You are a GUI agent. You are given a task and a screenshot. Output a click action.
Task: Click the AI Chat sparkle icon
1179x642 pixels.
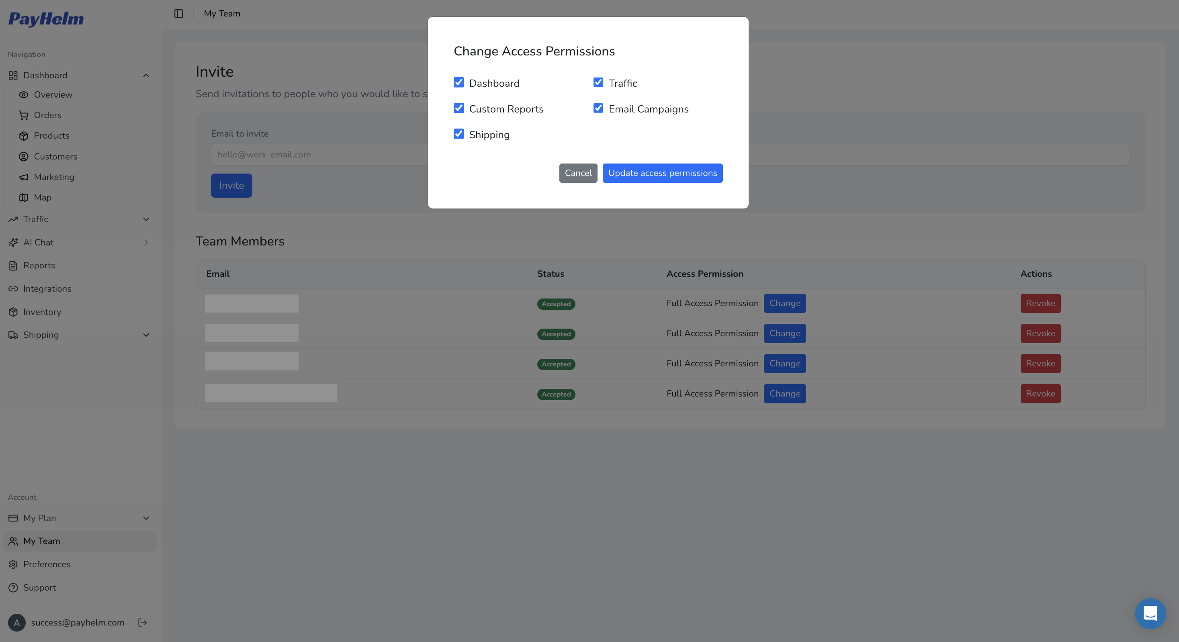pos(13,243)
